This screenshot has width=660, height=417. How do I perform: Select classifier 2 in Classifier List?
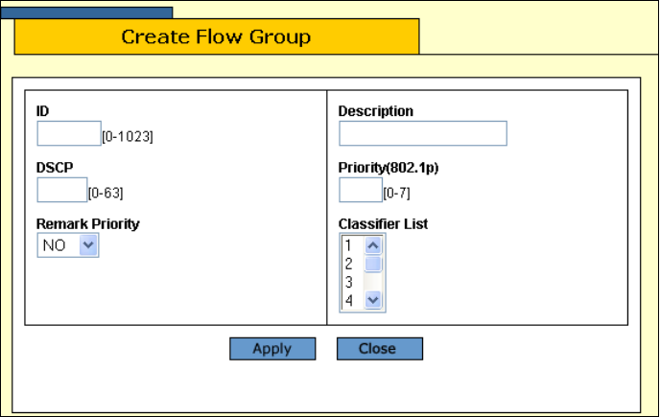tap(350, 264)
